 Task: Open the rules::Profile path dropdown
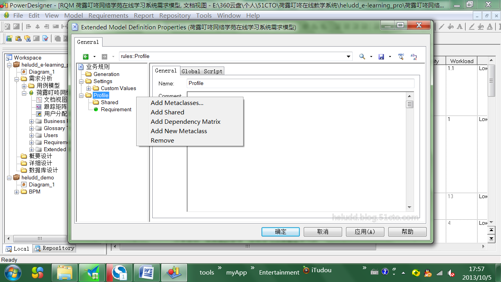pos(348,56)
